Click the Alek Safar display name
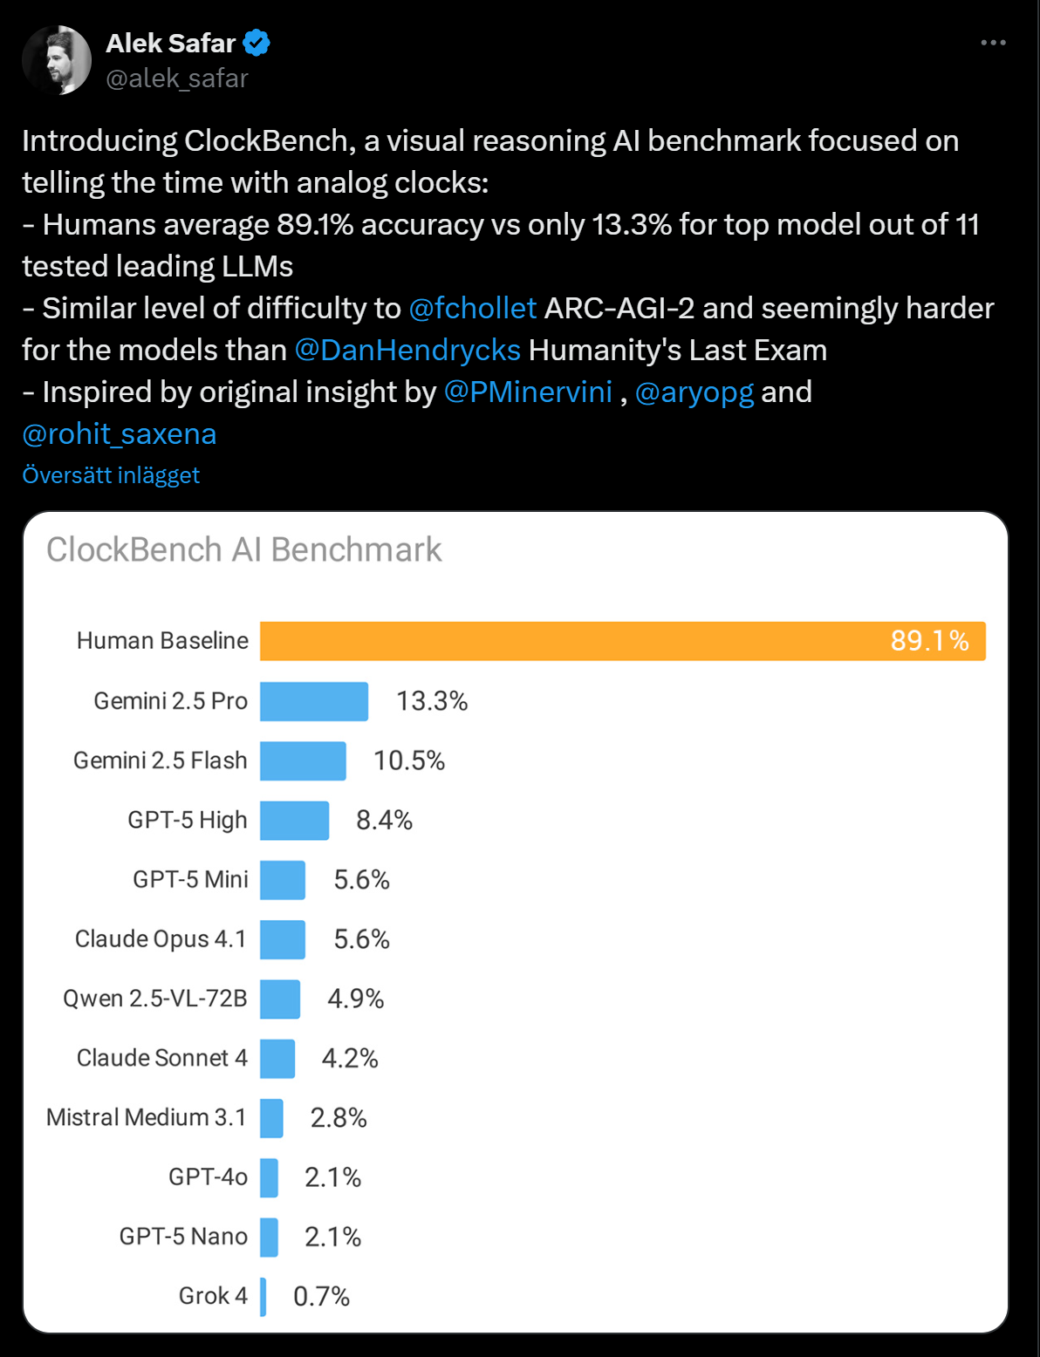 (x=171, y=43)
